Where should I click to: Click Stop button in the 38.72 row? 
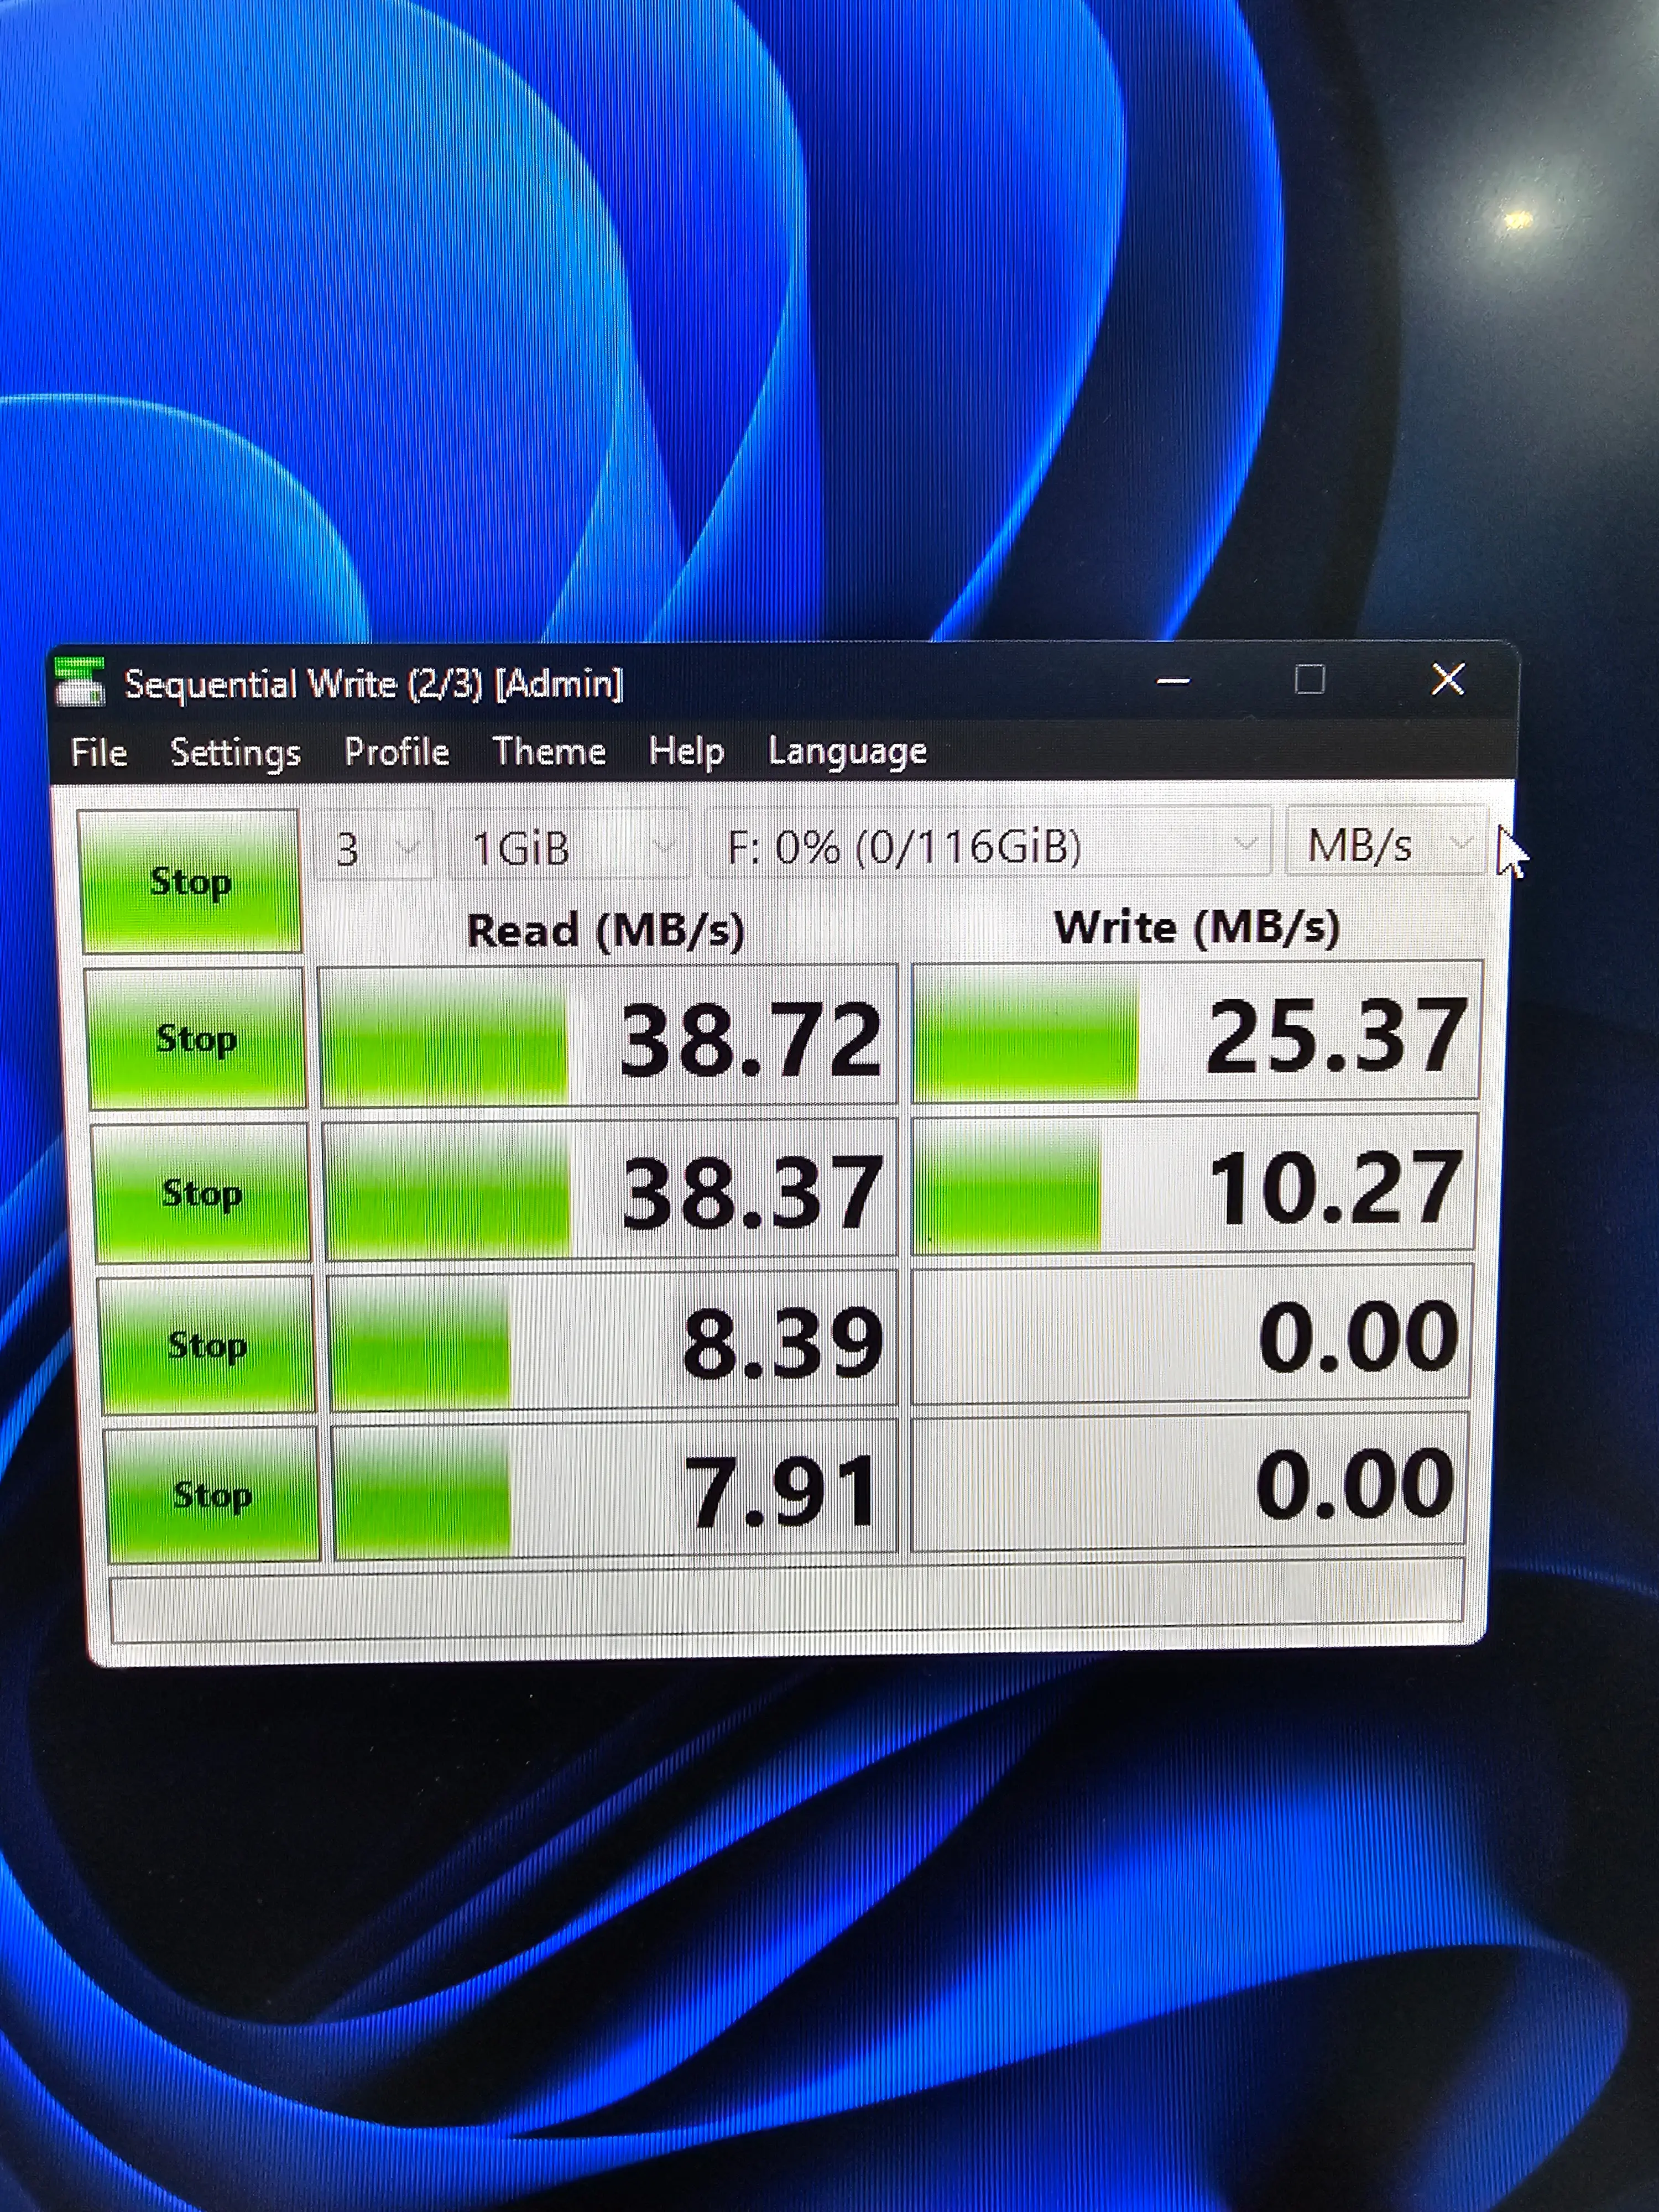tap(196, 1038)
